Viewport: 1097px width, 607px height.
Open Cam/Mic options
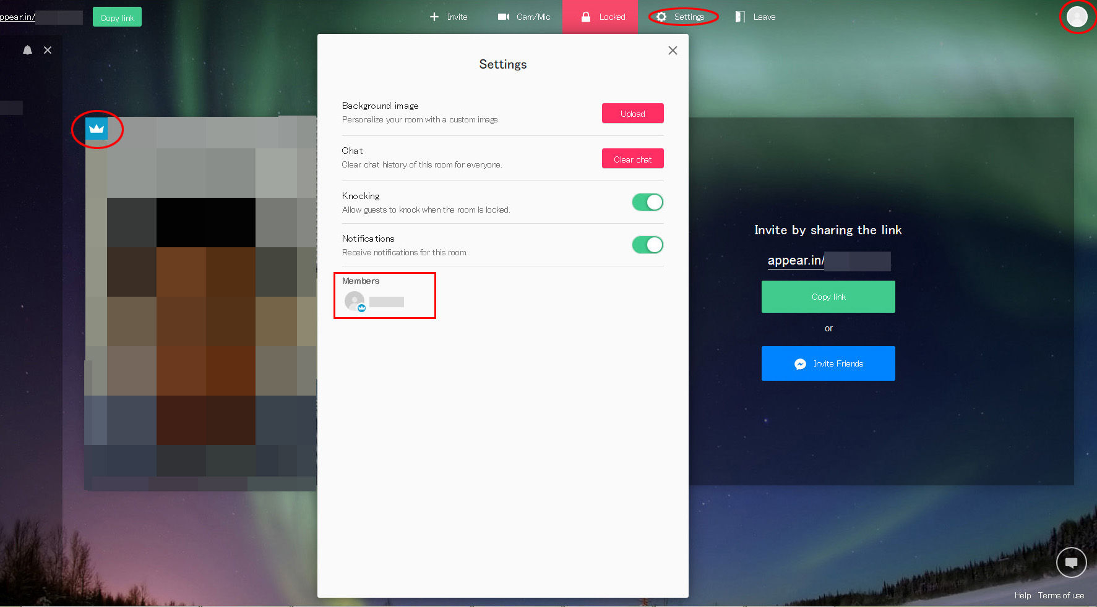pyautogui.click(x=523, y=17)
